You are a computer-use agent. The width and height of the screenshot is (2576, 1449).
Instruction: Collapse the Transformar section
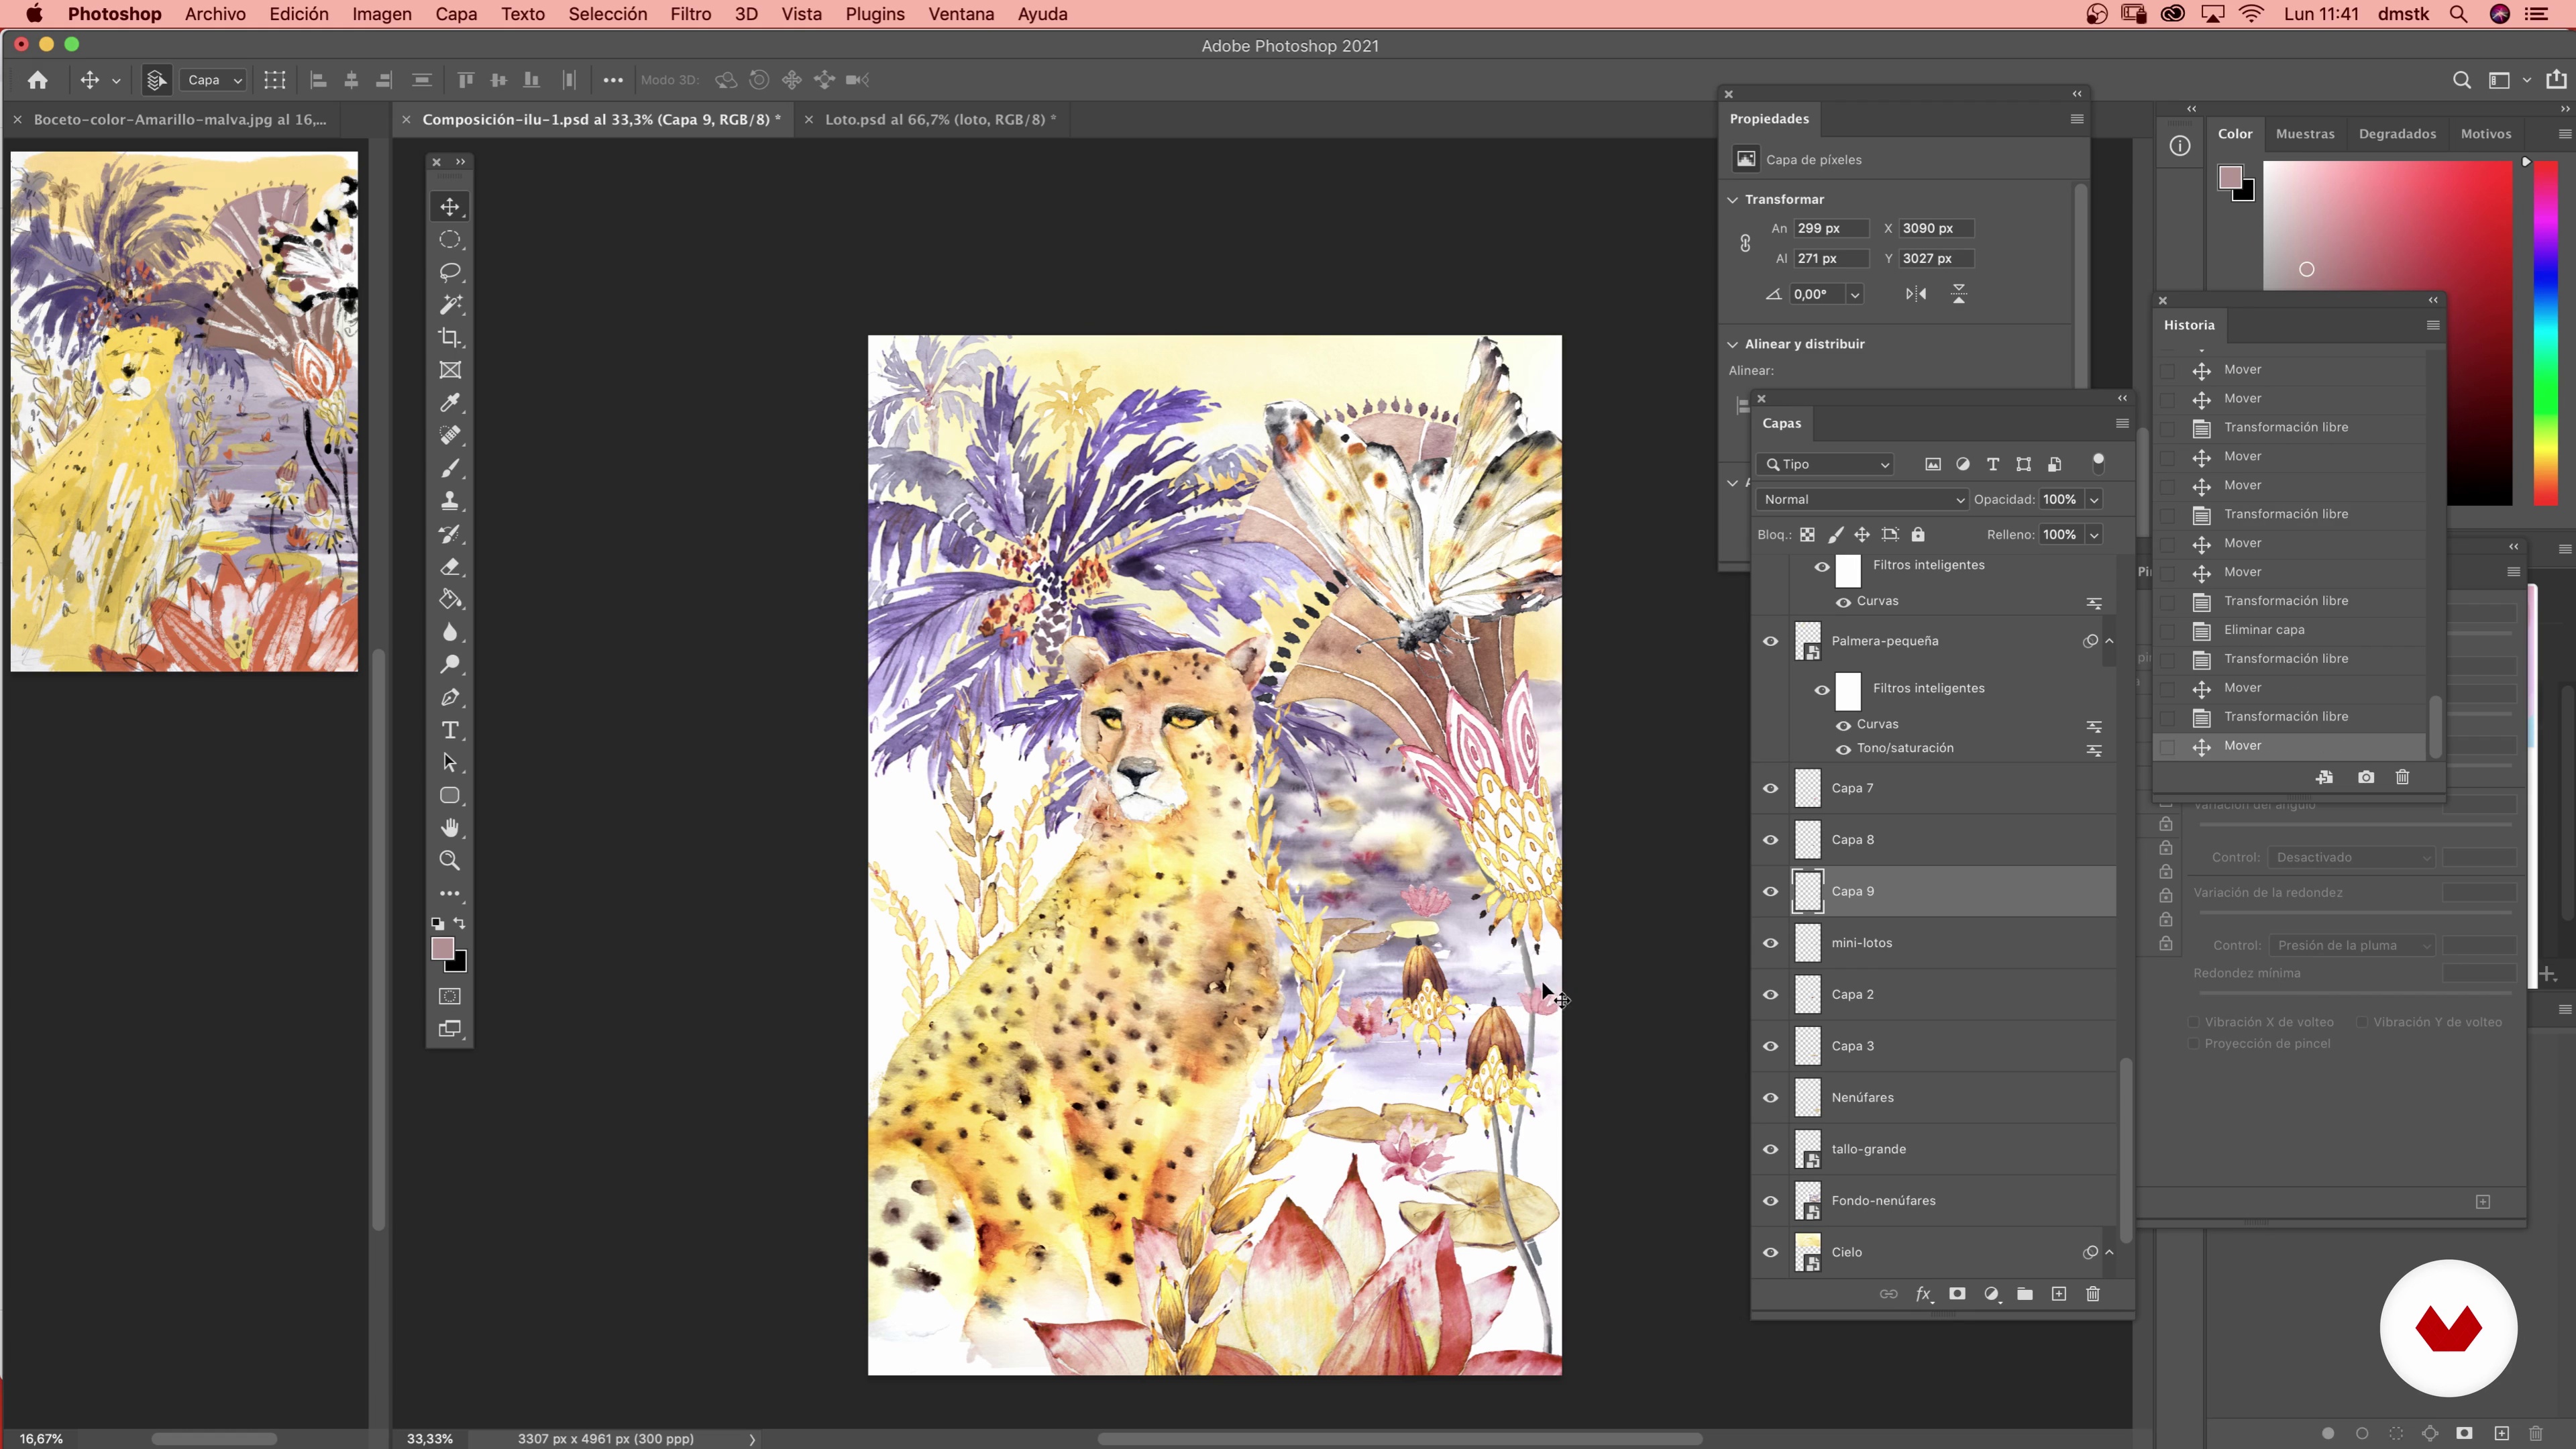coord(1733,199)
